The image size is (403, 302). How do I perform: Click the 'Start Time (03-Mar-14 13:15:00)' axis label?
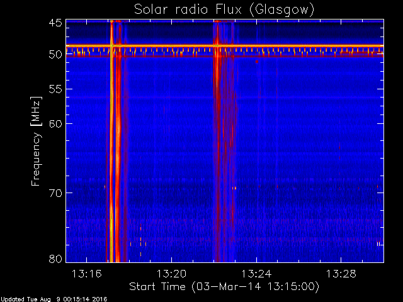point(224,286)
